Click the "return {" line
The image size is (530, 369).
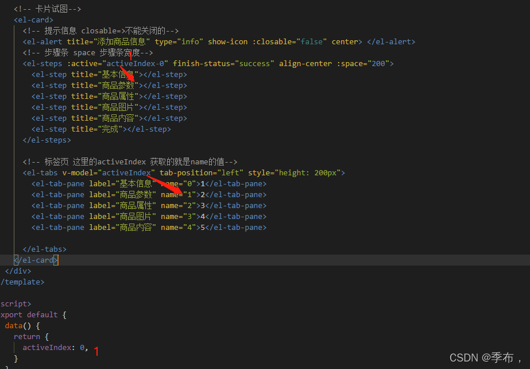[31, 337]
